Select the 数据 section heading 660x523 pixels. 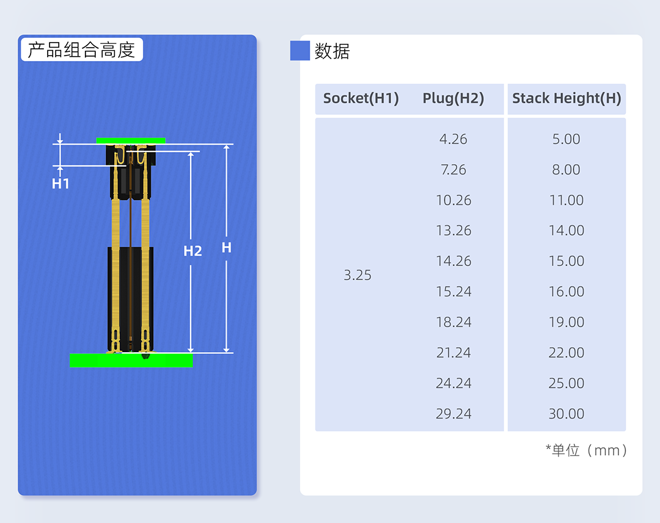tap(332, 51)
